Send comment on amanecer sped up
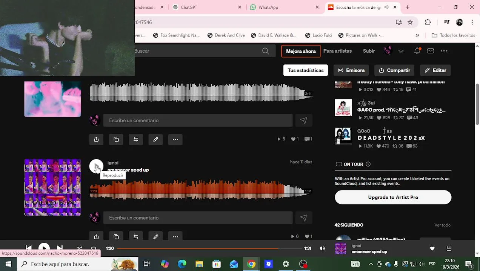This screenshot has height=271, width=480. coord(304,218)
